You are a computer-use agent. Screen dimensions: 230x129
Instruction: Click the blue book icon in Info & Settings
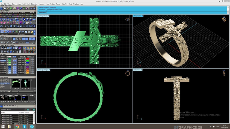[11, 52]
